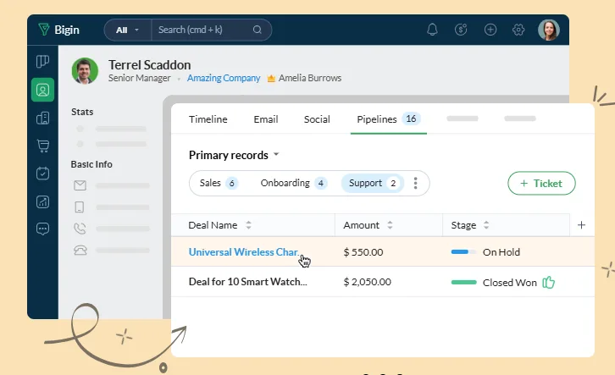
Task: Sort by Stage column arrows
Action: coord(486,225)
